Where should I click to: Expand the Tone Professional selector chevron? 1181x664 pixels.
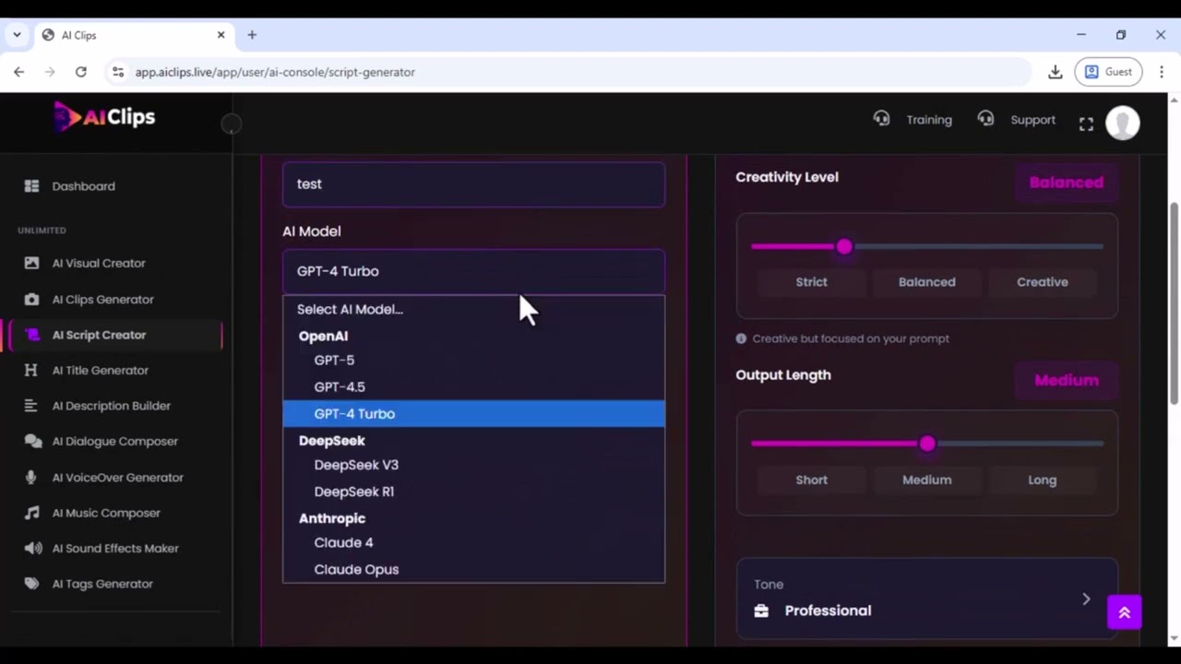(1086, 599)
